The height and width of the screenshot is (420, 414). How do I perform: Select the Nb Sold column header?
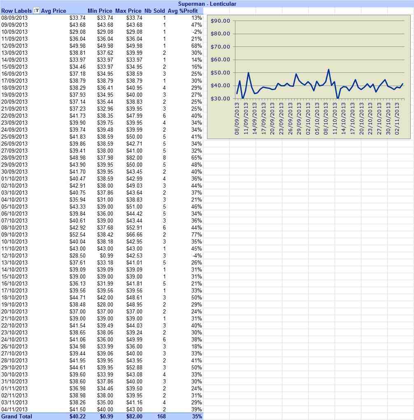(155, 11)
